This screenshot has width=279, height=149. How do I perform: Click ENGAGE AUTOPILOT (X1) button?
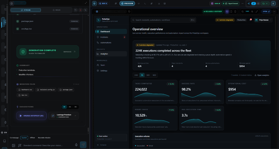32,116
